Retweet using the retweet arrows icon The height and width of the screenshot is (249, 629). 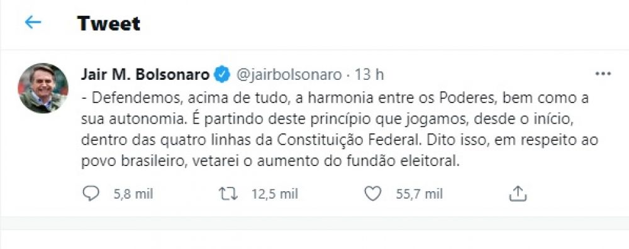pos(228,194)
